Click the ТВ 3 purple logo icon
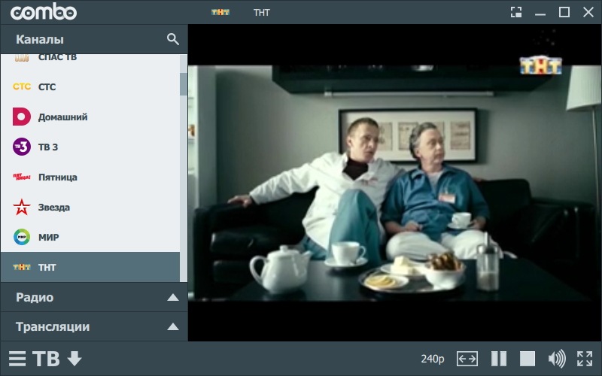Viewport: 602px width, 376px height. 22,147
